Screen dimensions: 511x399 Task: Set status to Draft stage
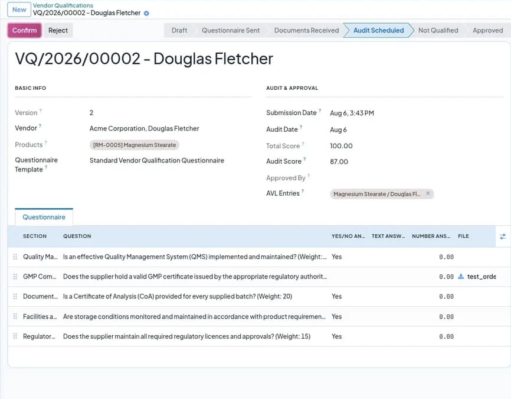[x=179, y=30]
